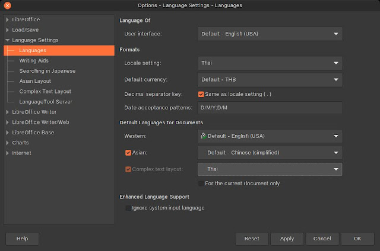Expand the LibreOffice Writer node arrow
The image size is (380, 251).
(7, 112)
